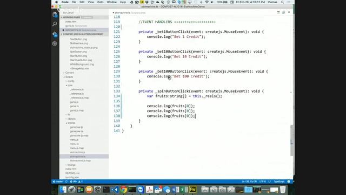This screenshot has height=195, width=346.
Task: Click the feedback smiley in the status bar
Action: [x=289, y=181]
